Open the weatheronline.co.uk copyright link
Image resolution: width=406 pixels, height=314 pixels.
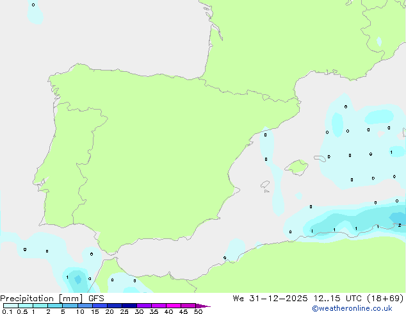tap(352, 308)
